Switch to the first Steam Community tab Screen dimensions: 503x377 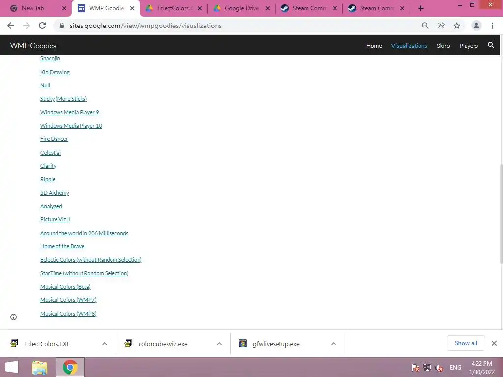click(308, 8)
